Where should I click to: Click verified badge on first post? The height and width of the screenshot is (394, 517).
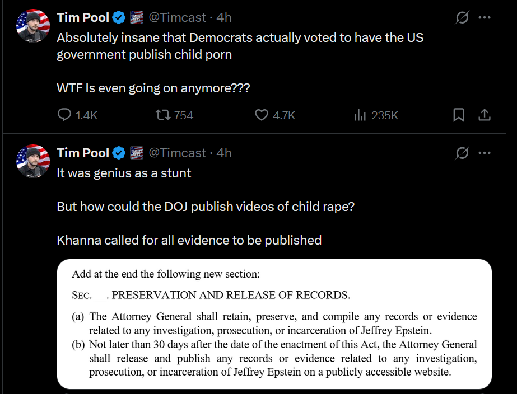pyautogui.click(x=119, y=17)
